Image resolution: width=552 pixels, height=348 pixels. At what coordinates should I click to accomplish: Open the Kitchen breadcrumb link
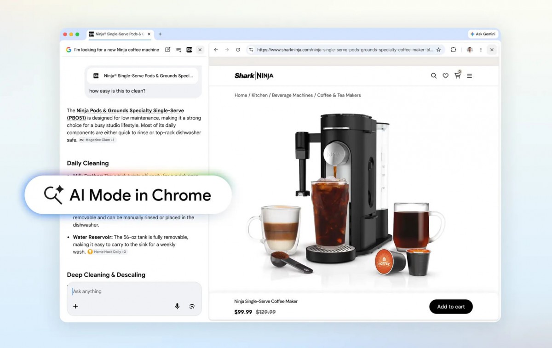[259, 95]
